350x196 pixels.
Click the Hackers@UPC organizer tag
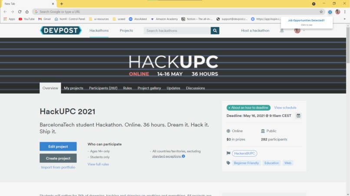tap(244, 153)
